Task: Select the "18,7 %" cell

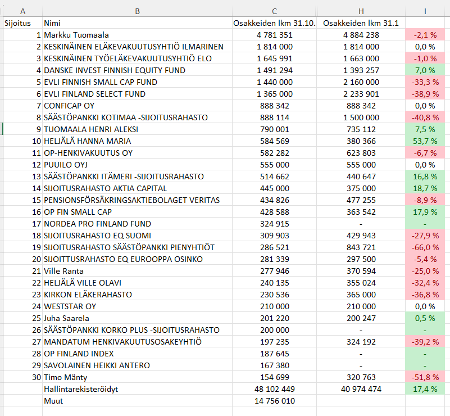Action: point(425,188)
